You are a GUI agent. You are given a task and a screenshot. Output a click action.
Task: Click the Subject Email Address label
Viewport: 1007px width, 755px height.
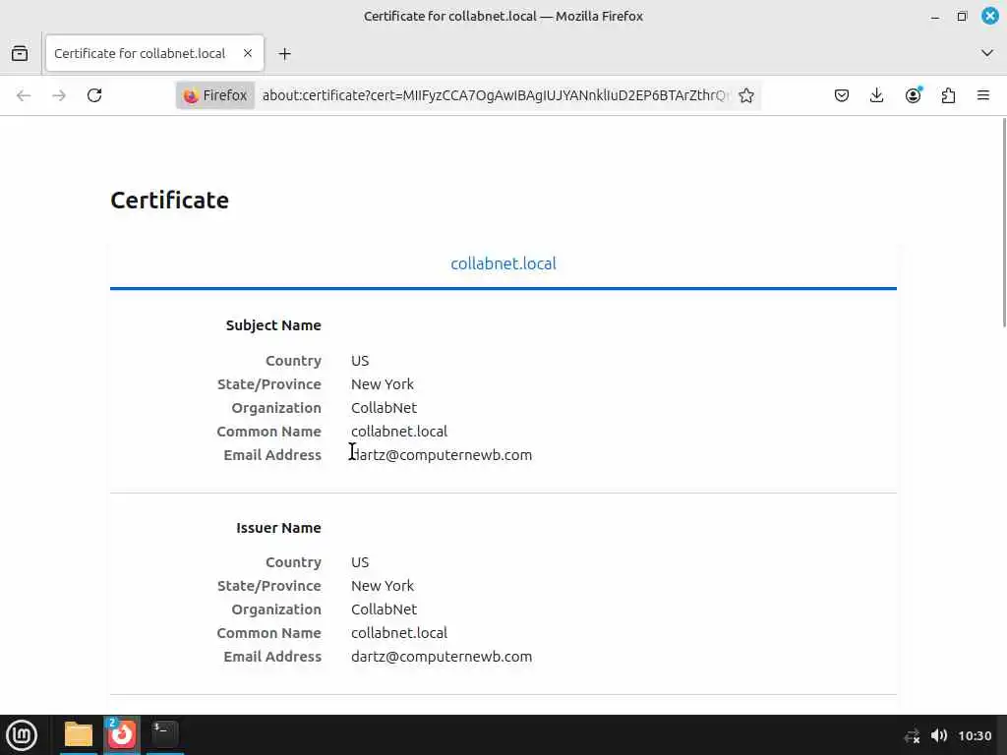tap(272, 455)
